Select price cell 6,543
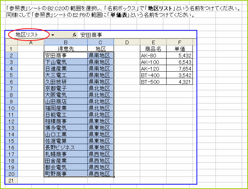 [179, 62]
